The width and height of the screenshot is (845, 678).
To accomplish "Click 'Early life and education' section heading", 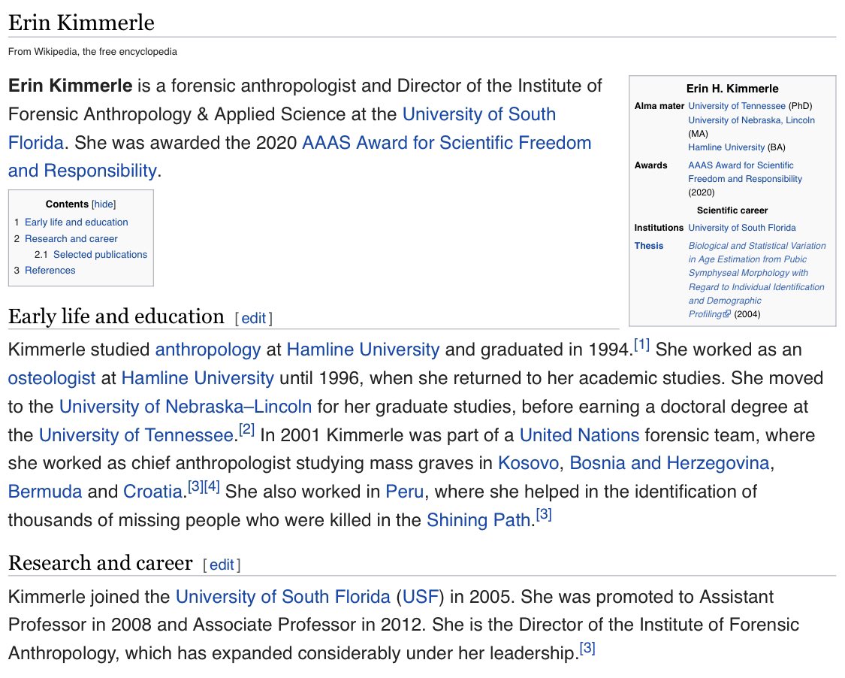I will 116,317.
